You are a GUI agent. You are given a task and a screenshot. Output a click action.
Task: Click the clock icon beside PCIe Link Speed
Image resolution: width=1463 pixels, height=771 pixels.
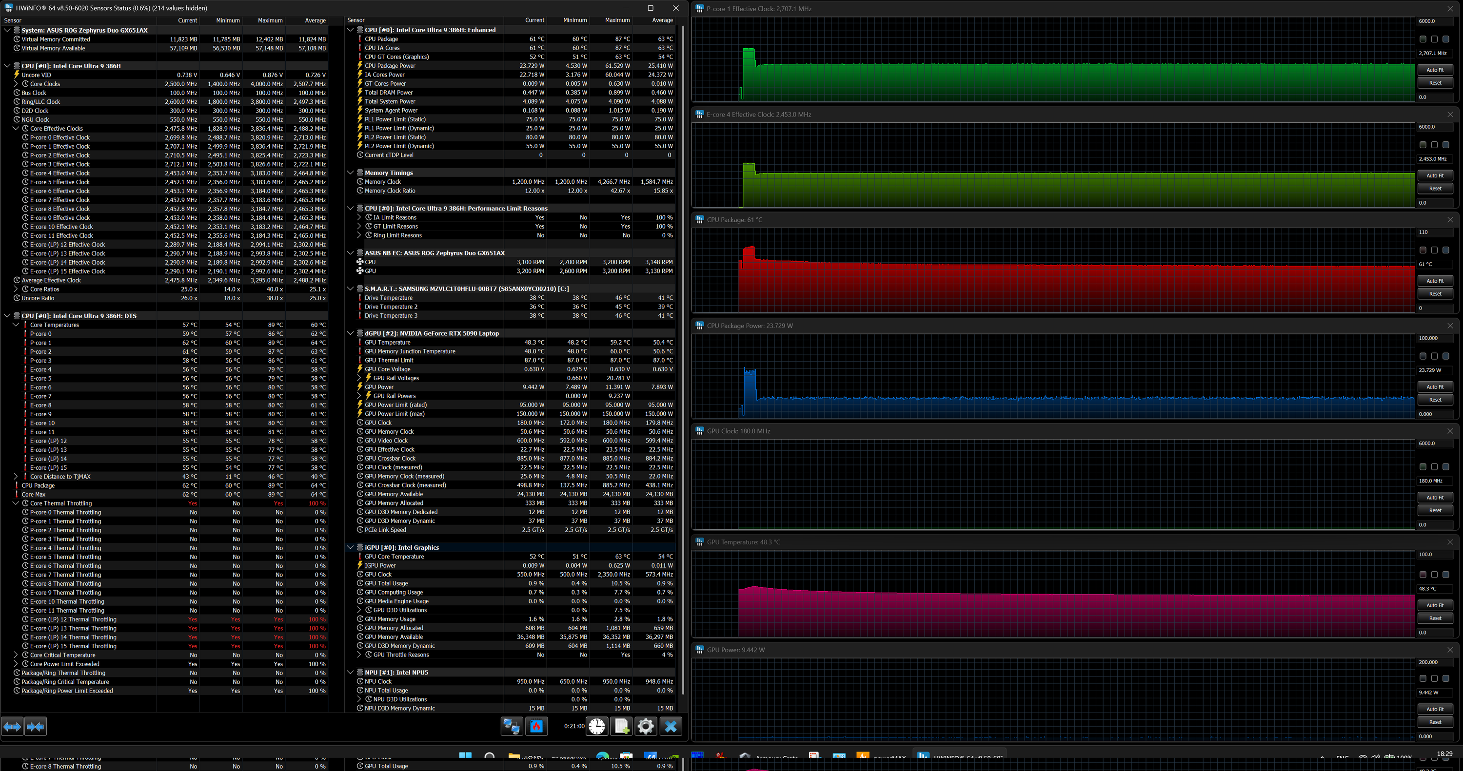(x=359, y=530)
